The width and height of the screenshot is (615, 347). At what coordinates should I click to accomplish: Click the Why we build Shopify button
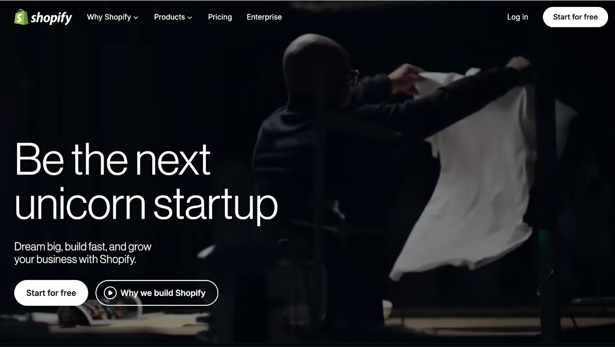[157, 293]
